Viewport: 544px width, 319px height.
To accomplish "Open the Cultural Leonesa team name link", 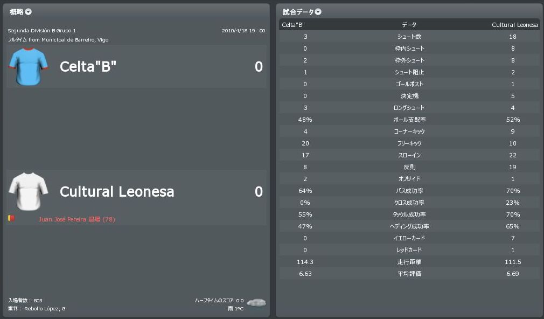I will pos(117,192).
